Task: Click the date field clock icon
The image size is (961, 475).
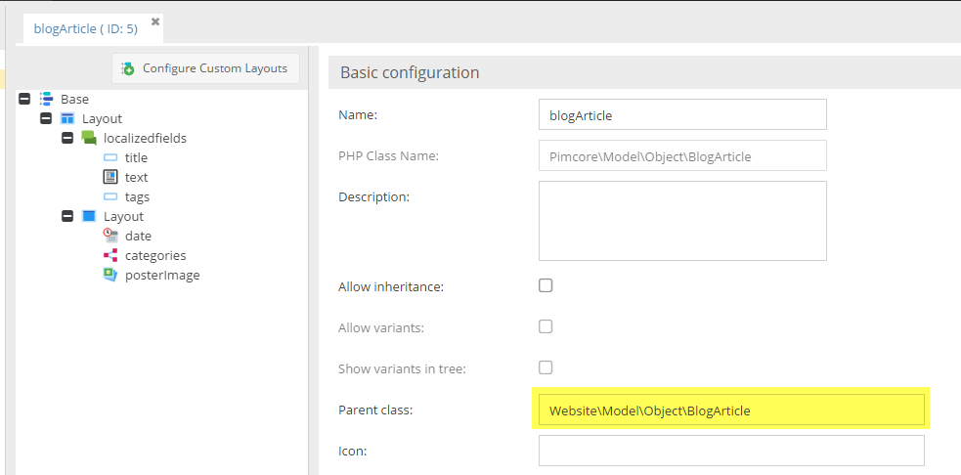Action: [110, 236]
